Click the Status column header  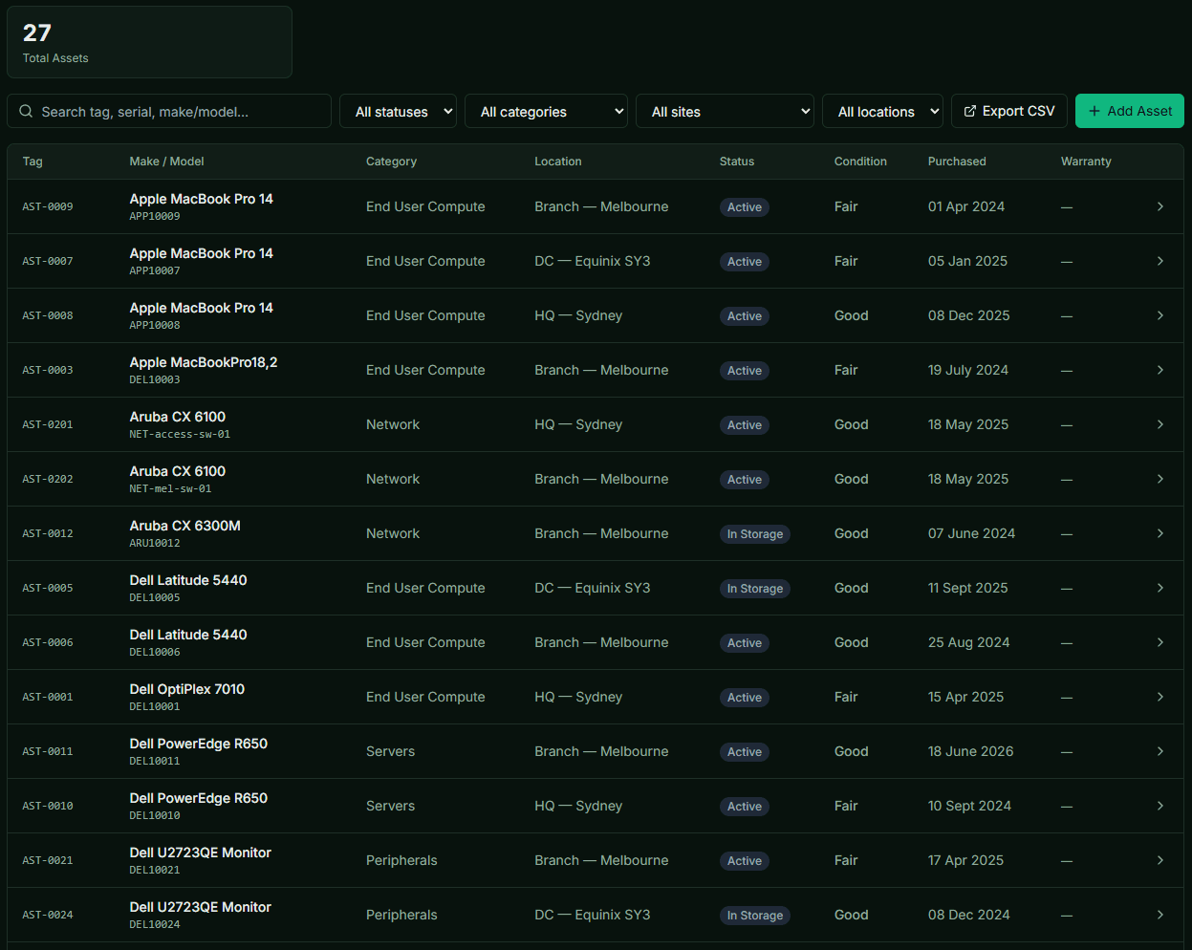[737, 162]
